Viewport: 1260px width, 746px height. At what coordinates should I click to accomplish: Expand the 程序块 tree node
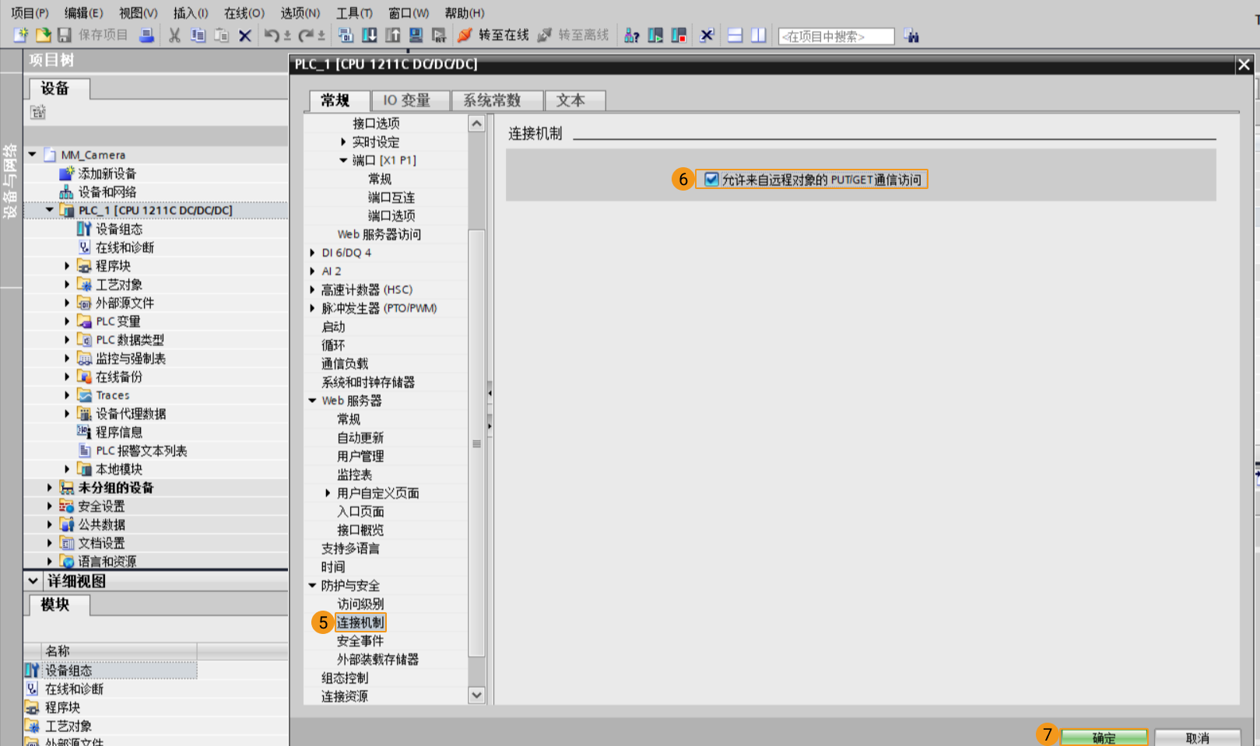pos(67,265)
